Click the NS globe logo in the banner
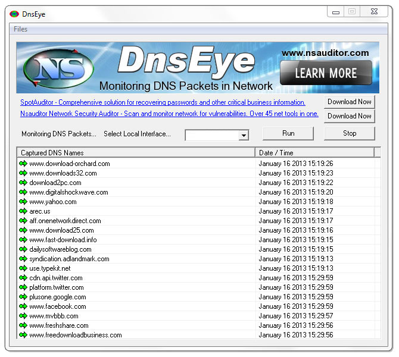This screenshot has height=357, width=399. point(55,68)
